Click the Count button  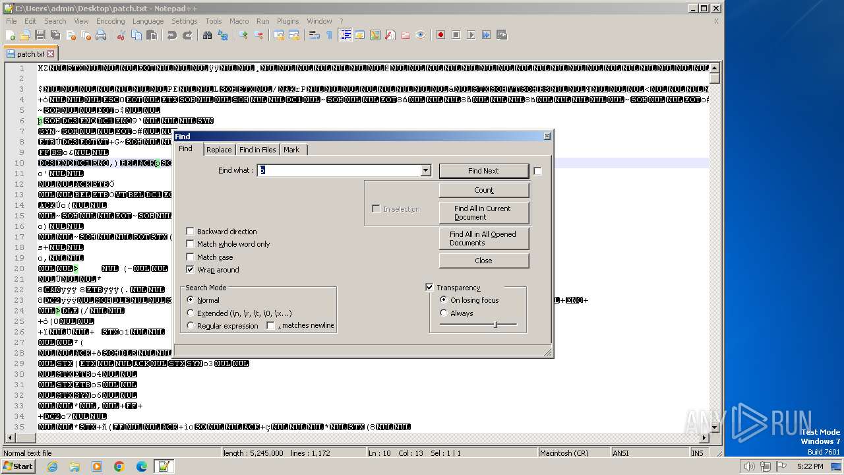[483, 190]
